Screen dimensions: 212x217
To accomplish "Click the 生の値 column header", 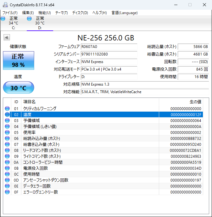I will (x=181, y=102).
